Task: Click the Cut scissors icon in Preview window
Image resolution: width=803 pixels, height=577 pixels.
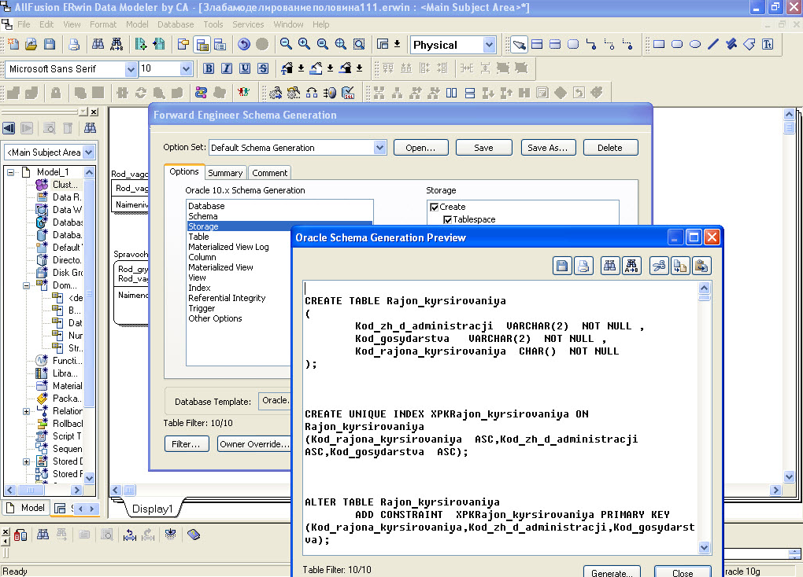Action: [x=659, y=266]
